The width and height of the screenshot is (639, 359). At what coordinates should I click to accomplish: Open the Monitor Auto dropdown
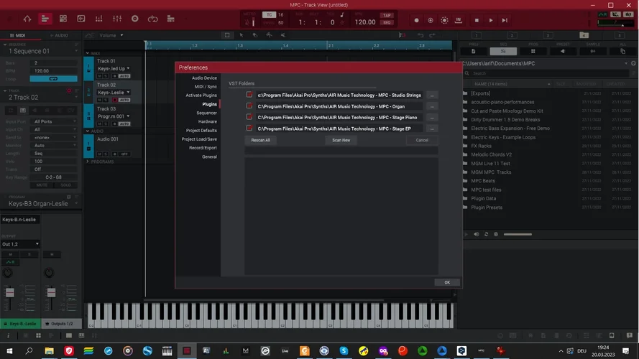pos(55,145)
